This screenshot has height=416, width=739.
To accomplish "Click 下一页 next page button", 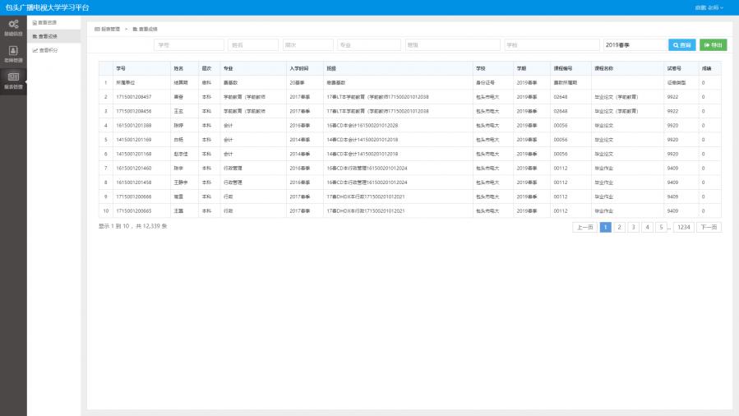I will pos(709,227).
